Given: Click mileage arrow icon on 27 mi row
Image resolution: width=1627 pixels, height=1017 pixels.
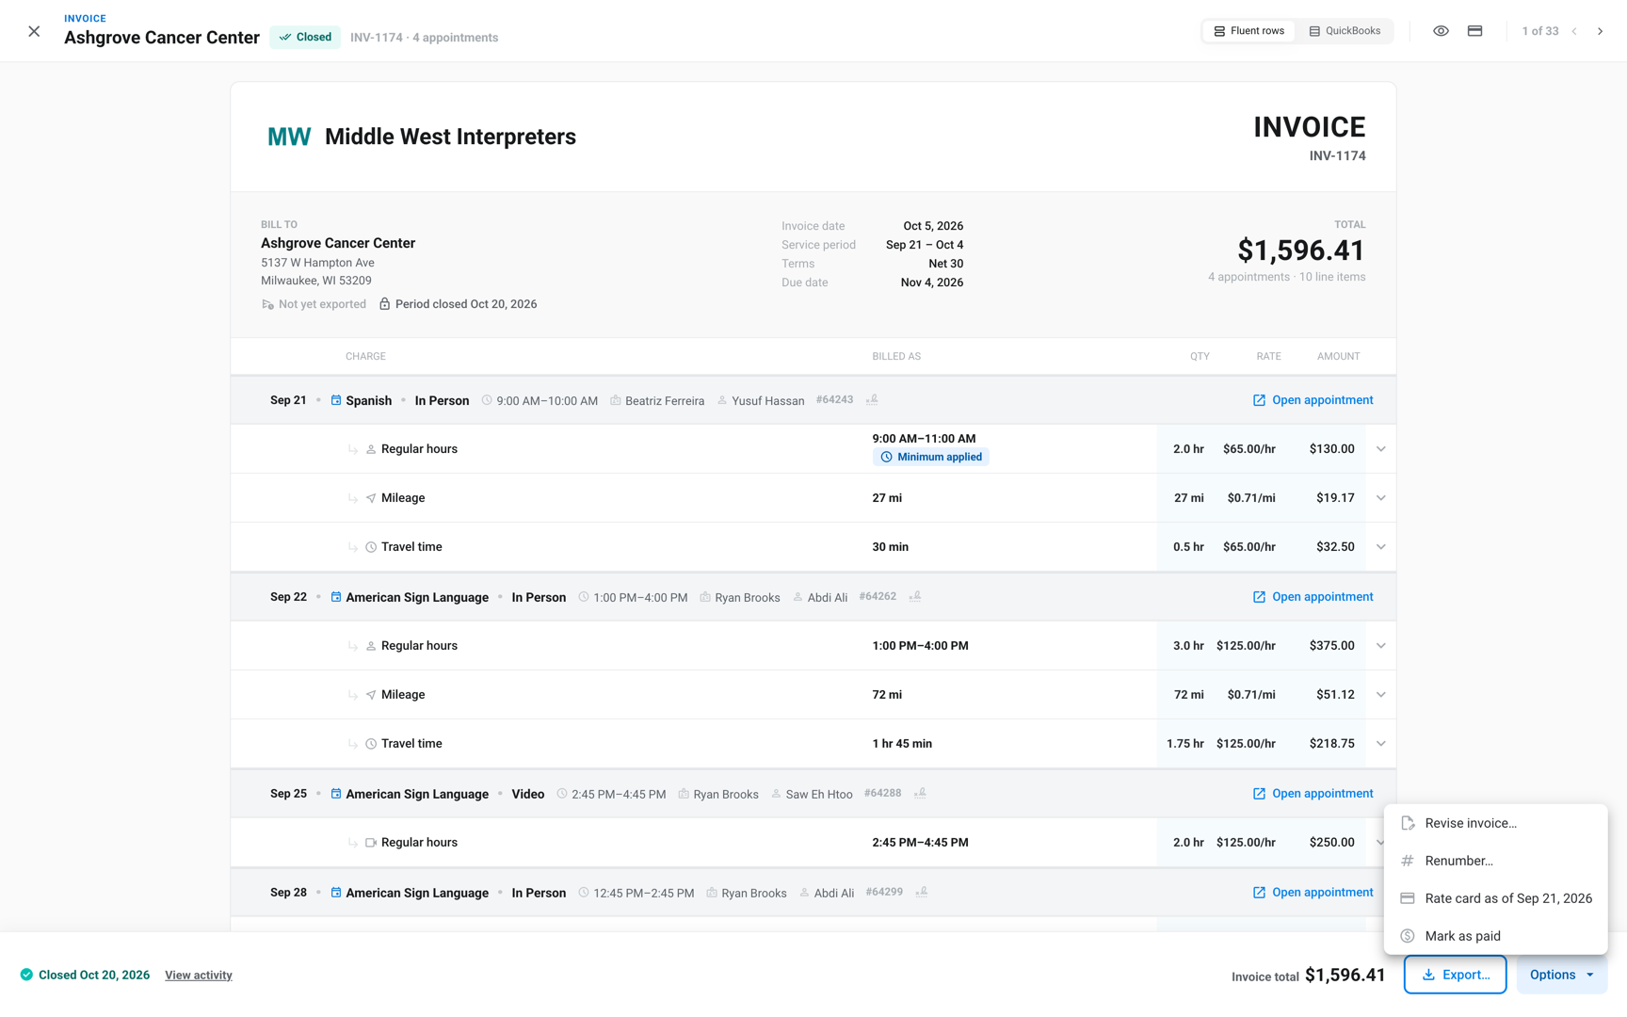Looking at the screenshot, I should pos(371,498).
